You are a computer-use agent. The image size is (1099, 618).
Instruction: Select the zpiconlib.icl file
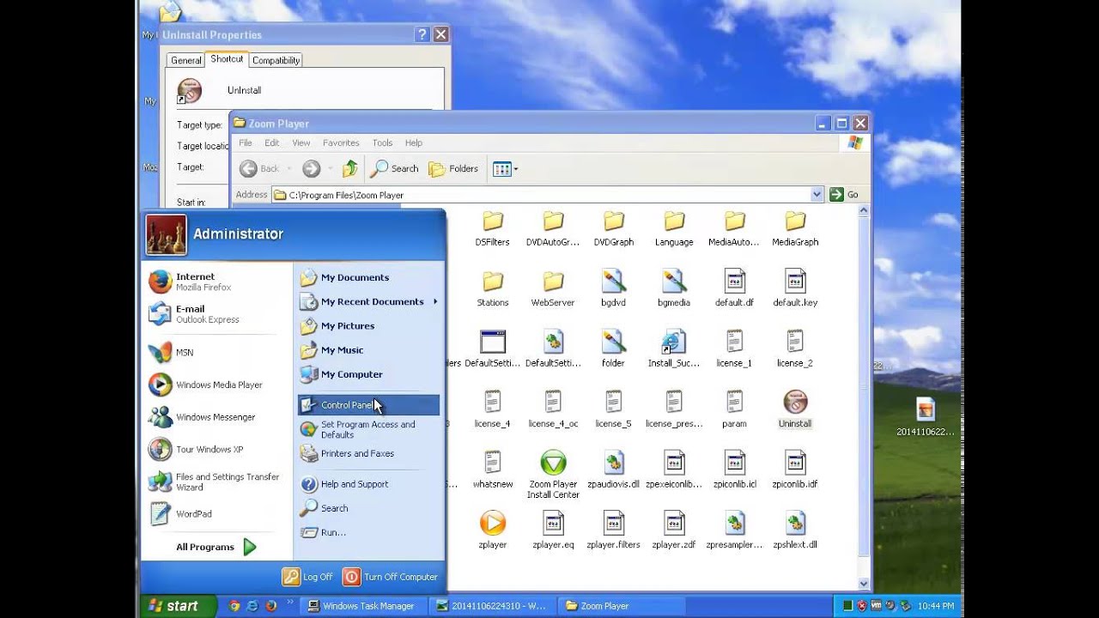(x=734, y=470)
